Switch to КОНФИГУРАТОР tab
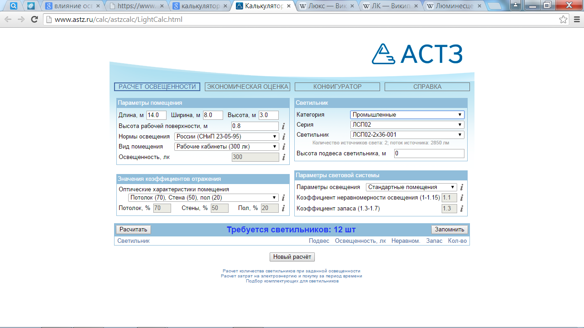The width and height of the screenshot is (584, 328). tap(337, 87)
